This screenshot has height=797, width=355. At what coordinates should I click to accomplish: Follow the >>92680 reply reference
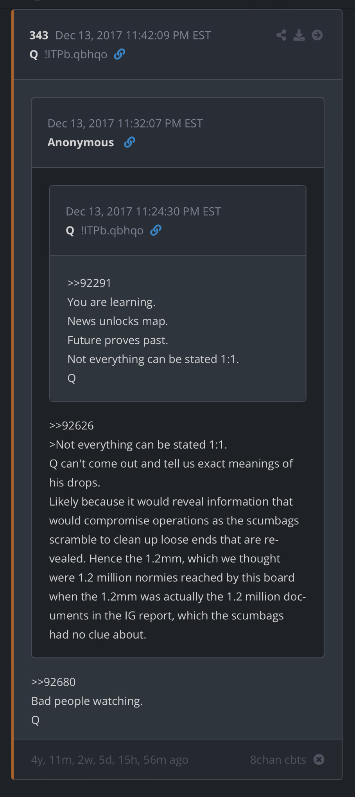pos(54,682)
